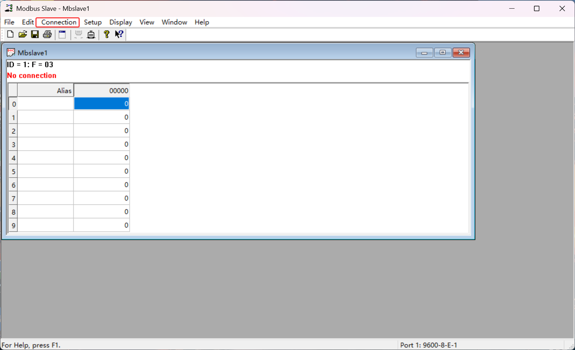The height and width of the screenshot is (350, 575).
Task: Click 'Port 1: 9600-8-E-1' in status bar
Action: coord(429,345)
